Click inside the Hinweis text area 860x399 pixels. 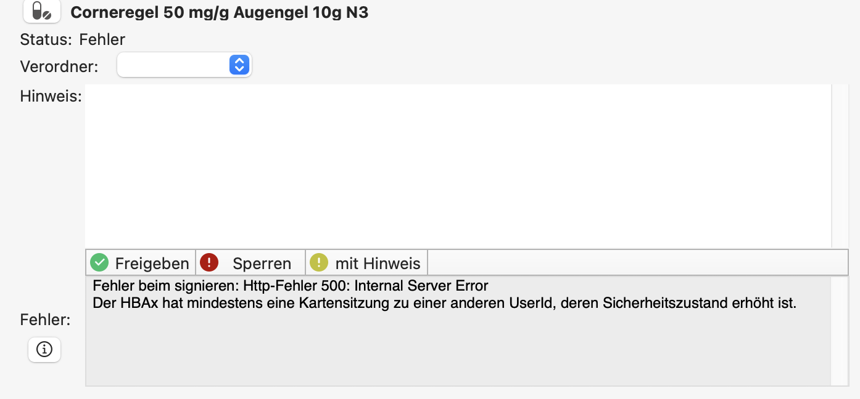458,166
